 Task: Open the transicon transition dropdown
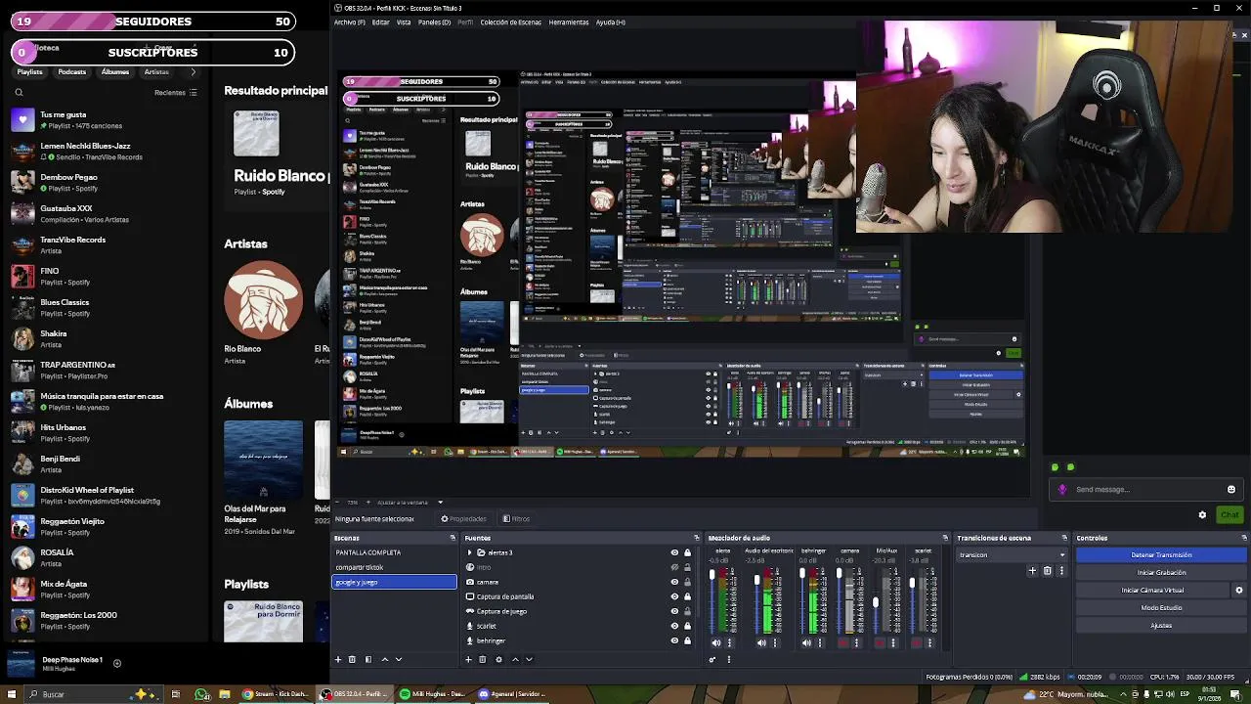1012,555
